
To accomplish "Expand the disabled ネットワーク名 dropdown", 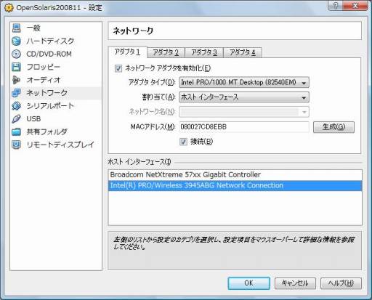I will (x=244, y=112).
